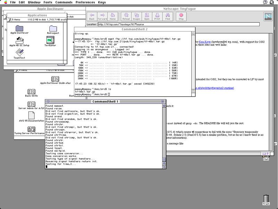Stop page loading with Netscape's Stop button

point(181,16)
